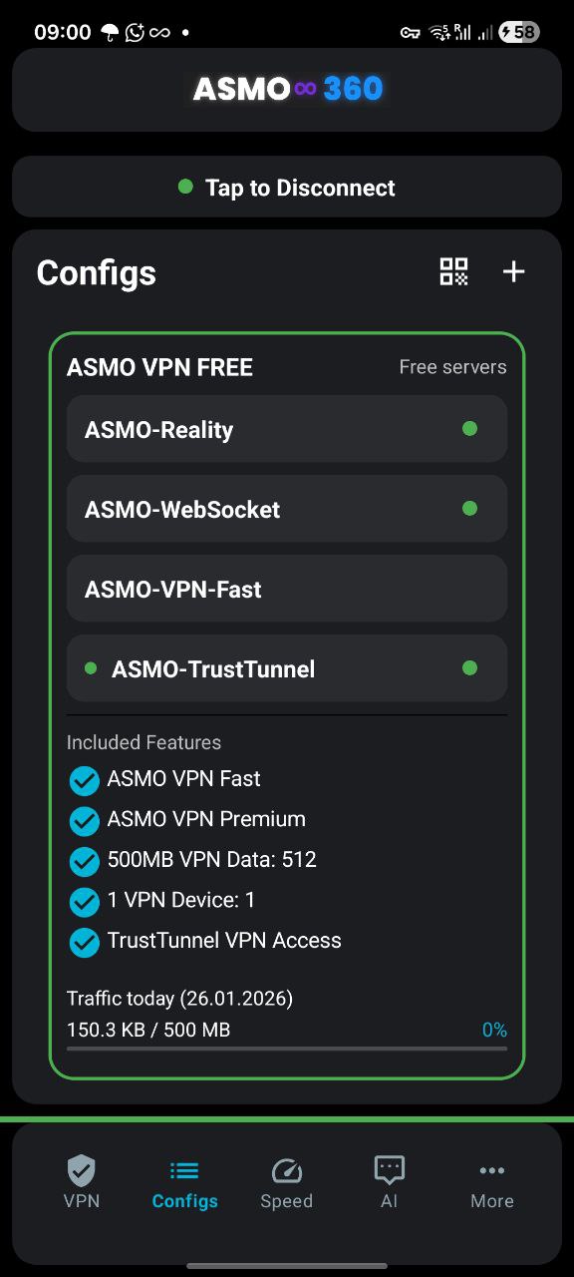Tap the checkmark beside TrustTunnel VPN Access
The image size is (574, 1277).
tap(85, 942)
